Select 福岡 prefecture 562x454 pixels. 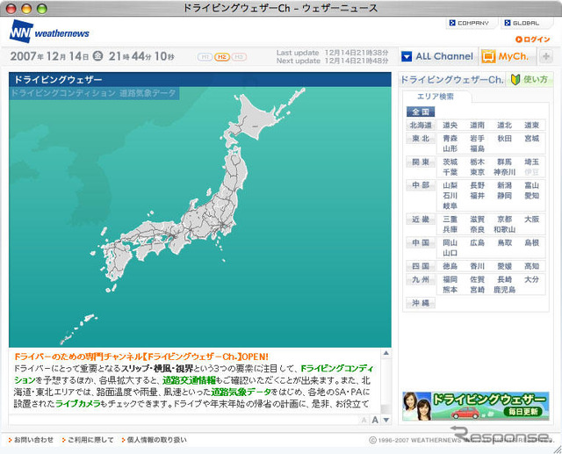[x=450, y=279]
